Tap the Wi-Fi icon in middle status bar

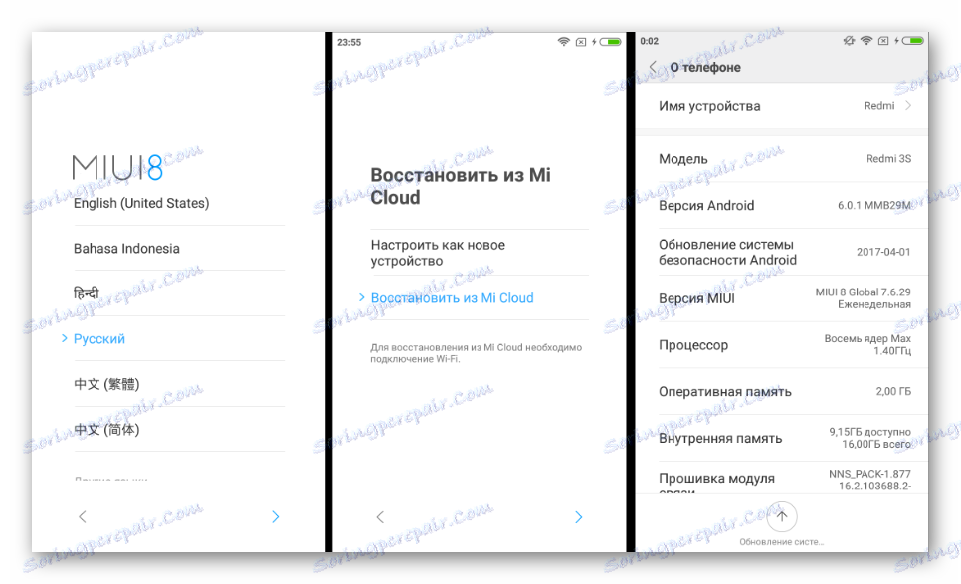click(563, 42)
